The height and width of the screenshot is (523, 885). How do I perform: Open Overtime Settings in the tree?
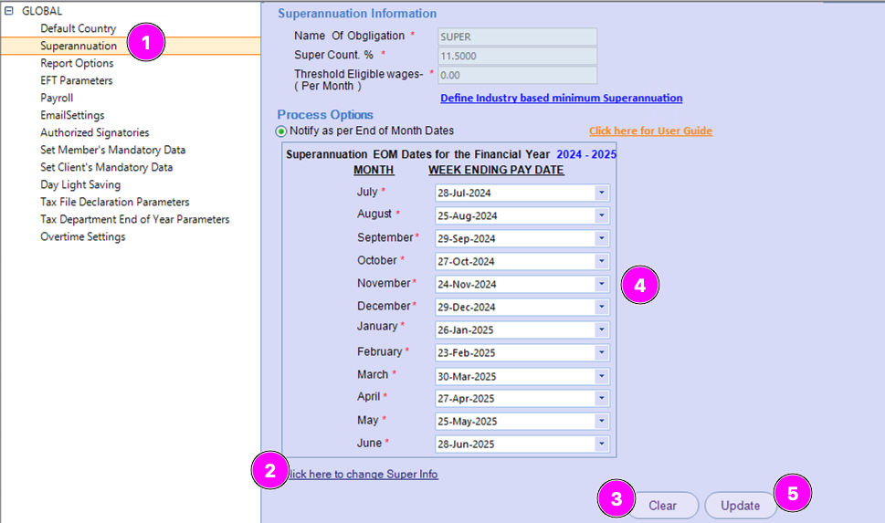[83, 236]
